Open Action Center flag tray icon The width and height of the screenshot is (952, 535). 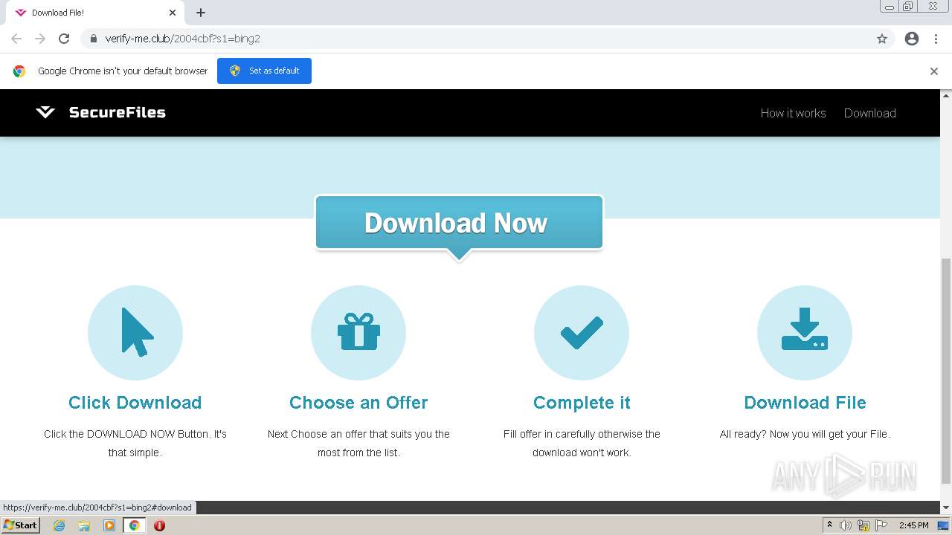(880, 525)
